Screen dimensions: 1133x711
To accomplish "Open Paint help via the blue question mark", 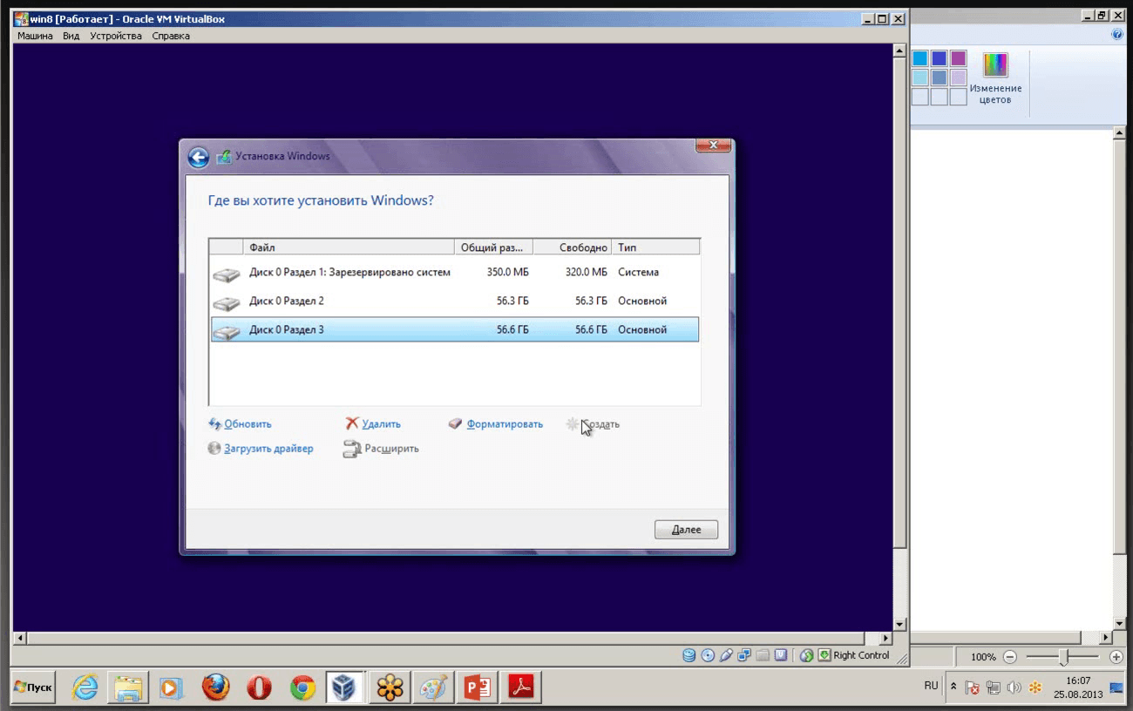I will pos(1117,35).
